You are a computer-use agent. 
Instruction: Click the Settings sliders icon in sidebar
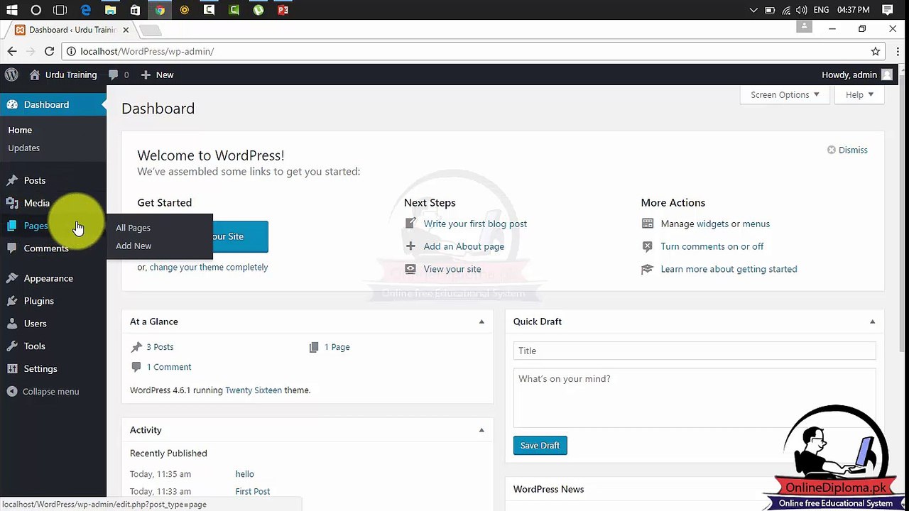12,369
